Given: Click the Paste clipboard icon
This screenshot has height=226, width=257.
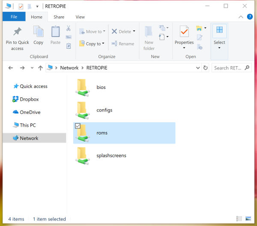Looking at the screenshot, I should coord(55,31).
